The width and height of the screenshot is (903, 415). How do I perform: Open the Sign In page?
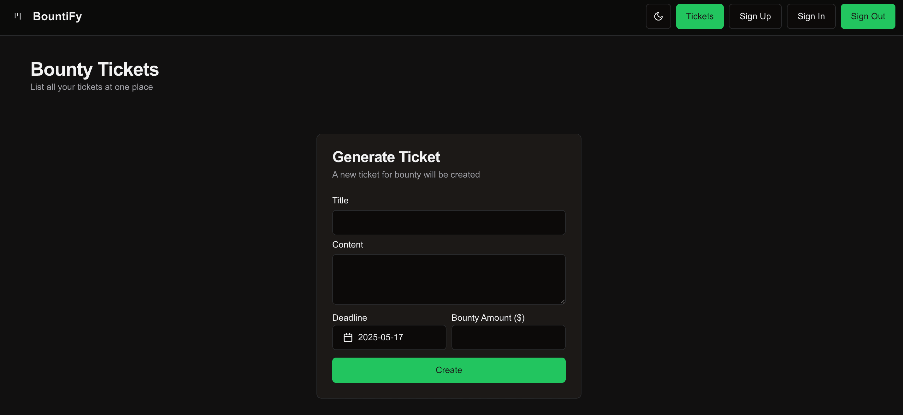811,16
